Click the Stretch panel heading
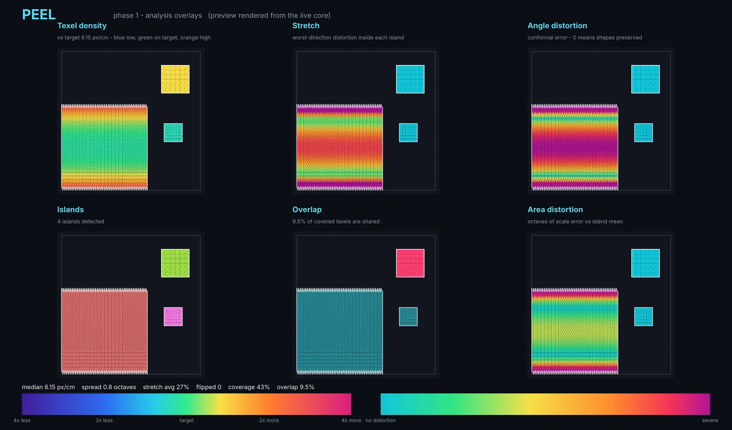 [x=306, y=26]
